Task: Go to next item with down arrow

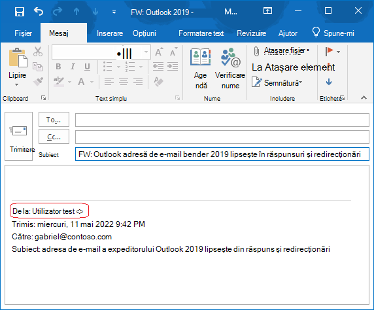Action: point(95,11)
